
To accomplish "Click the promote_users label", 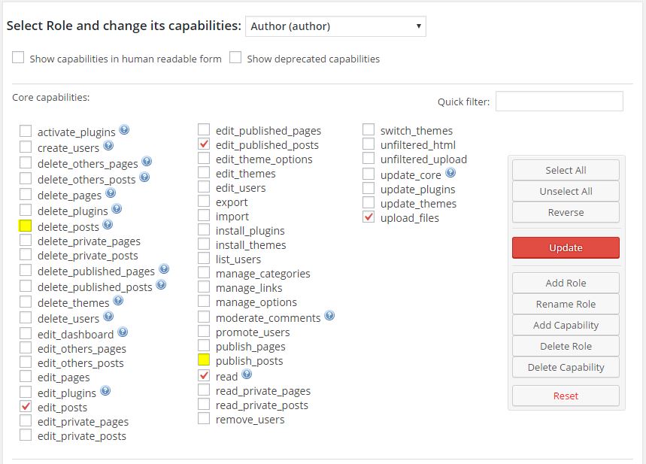I will tap(253, 332).
